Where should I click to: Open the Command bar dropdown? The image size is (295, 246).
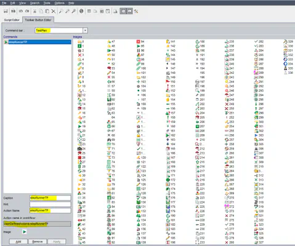click(85, 31)
